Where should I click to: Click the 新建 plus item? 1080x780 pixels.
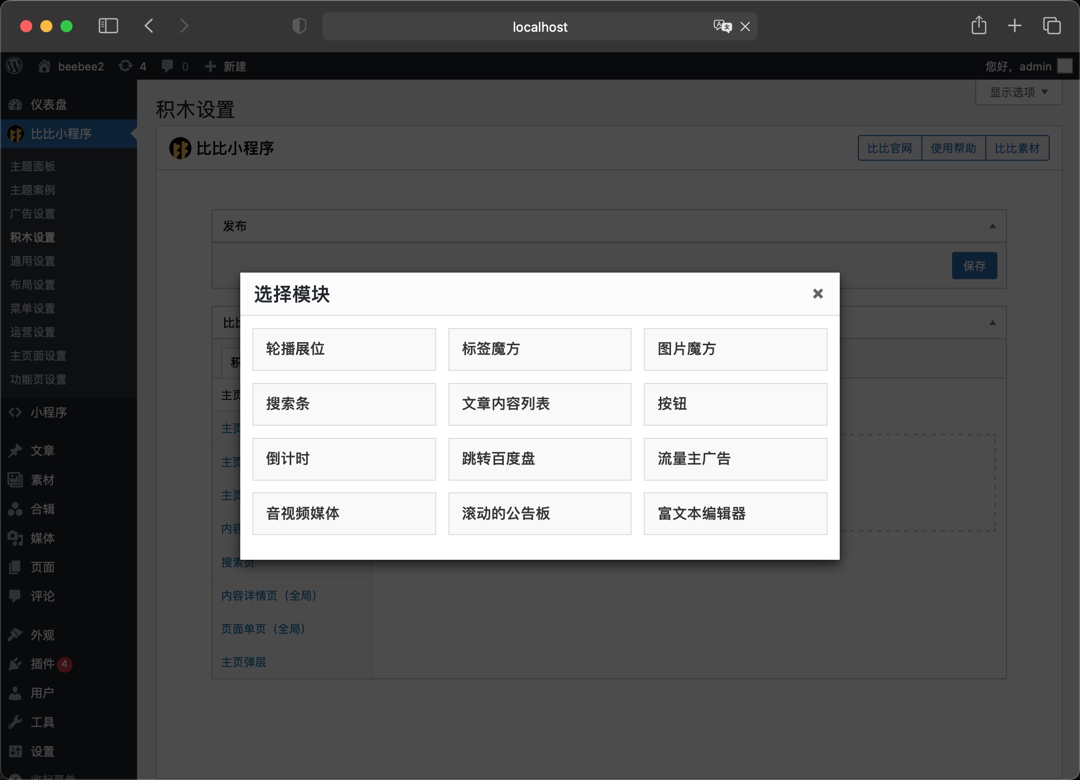tap(225, 66)
